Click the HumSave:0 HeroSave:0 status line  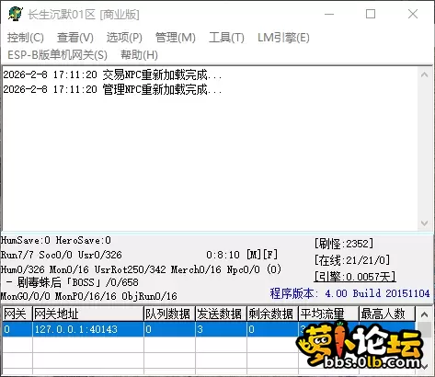[x=56, y=240]
